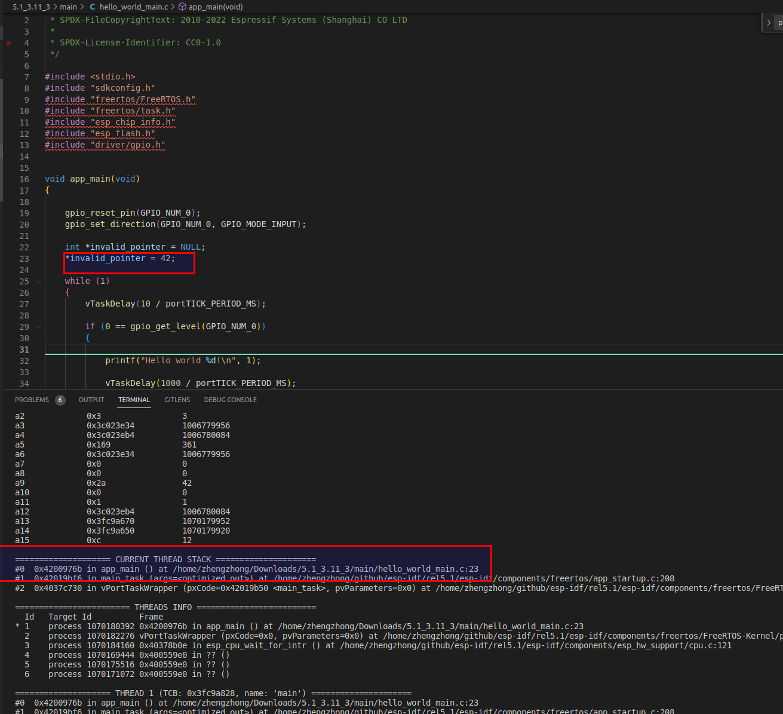Screen dimensions: 783x714
Task: Click the '#include "freertos/FreeRTOS.h"' line
Action: (x=120, y=99)
